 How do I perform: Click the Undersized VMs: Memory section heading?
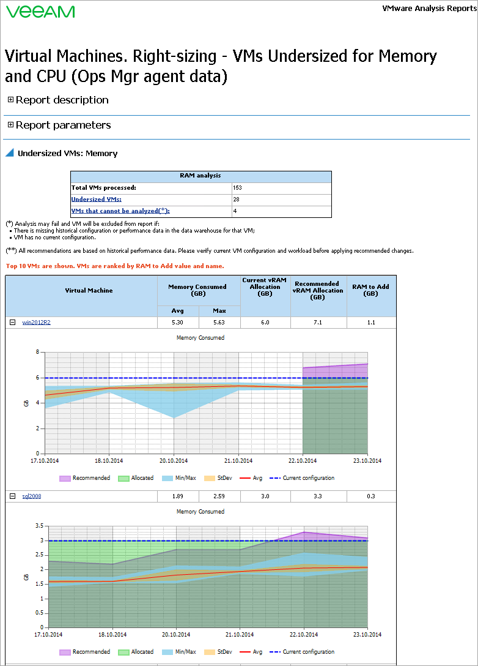(67, 153)
